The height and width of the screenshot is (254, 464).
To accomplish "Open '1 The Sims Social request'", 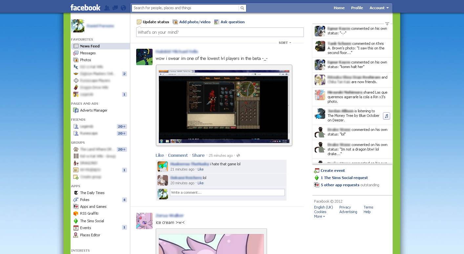I will point(344,178).
